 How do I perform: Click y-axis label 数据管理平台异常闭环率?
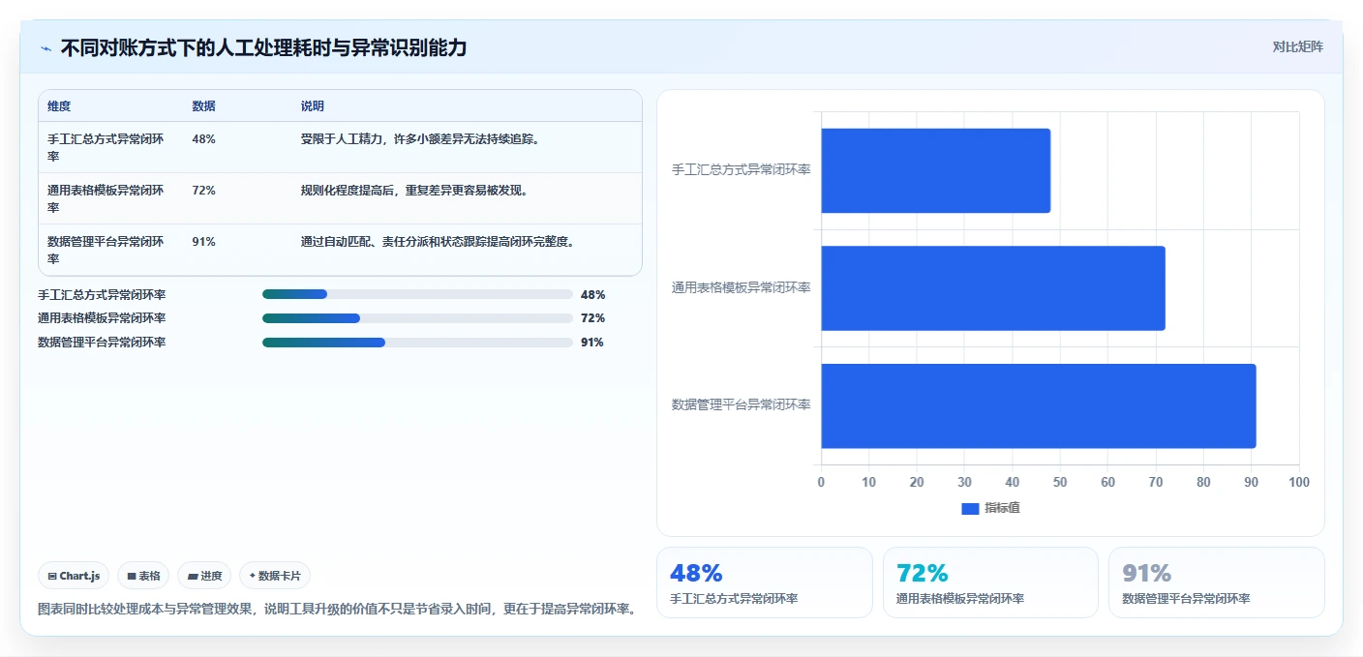742,405
